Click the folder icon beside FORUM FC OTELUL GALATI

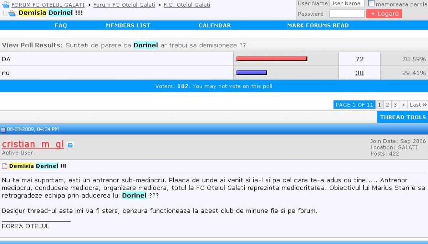click(x=5, y=5)
